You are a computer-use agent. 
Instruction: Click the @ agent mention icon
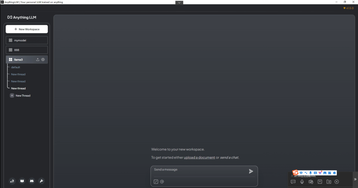tap(162, 182)
